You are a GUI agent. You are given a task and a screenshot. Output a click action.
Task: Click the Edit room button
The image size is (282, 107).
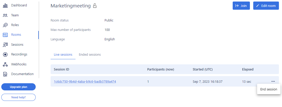(x=266, y=6)
